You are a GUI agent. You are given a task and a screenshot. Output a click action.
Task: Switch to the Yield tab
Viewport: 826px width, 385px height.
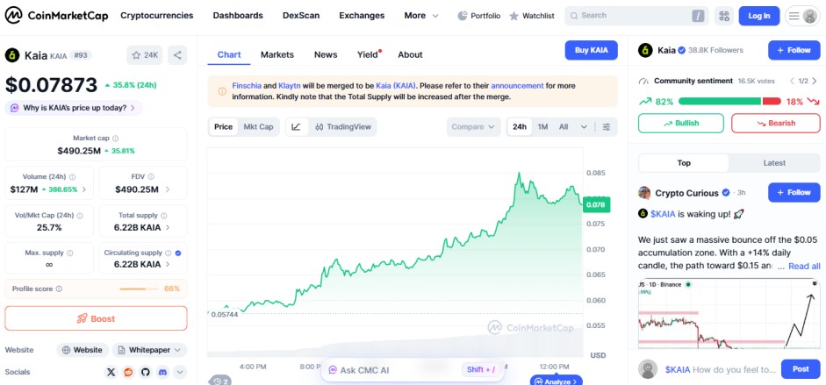pyautogui.click(x=369, y=54)
